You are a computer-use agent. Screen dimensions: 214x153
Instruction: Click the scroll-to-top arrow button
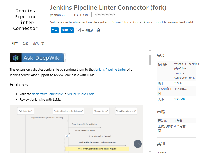click(137, 144)
